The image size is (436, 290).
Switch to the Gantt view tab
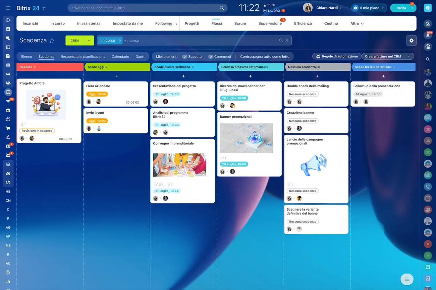click(x=140, y=56)
